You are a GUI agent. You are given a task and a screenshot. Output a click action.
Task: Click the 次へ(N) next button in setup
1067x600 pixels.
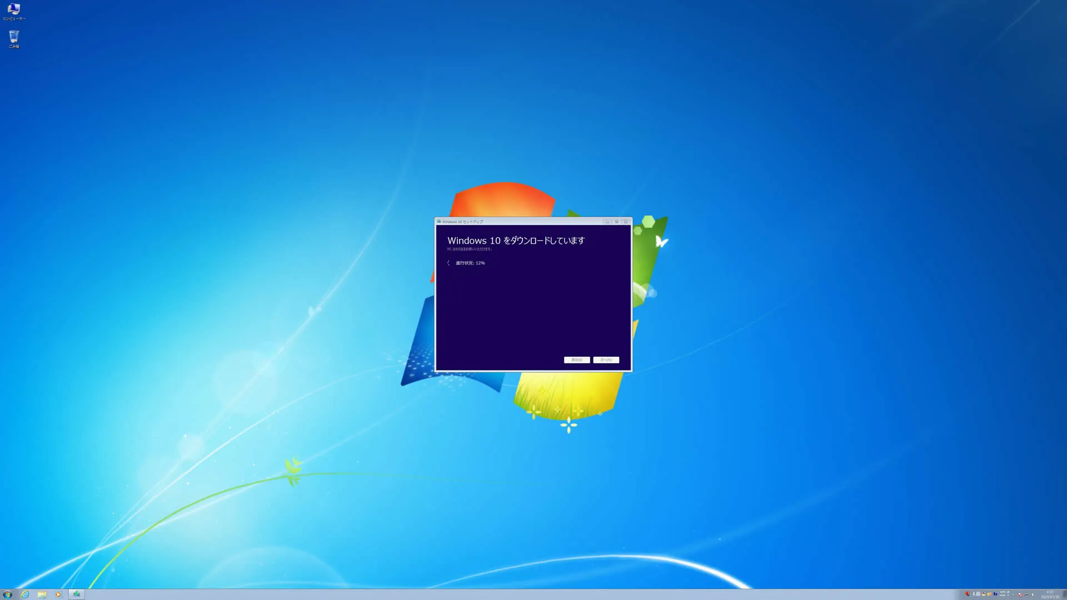click(x=606, y=360)
